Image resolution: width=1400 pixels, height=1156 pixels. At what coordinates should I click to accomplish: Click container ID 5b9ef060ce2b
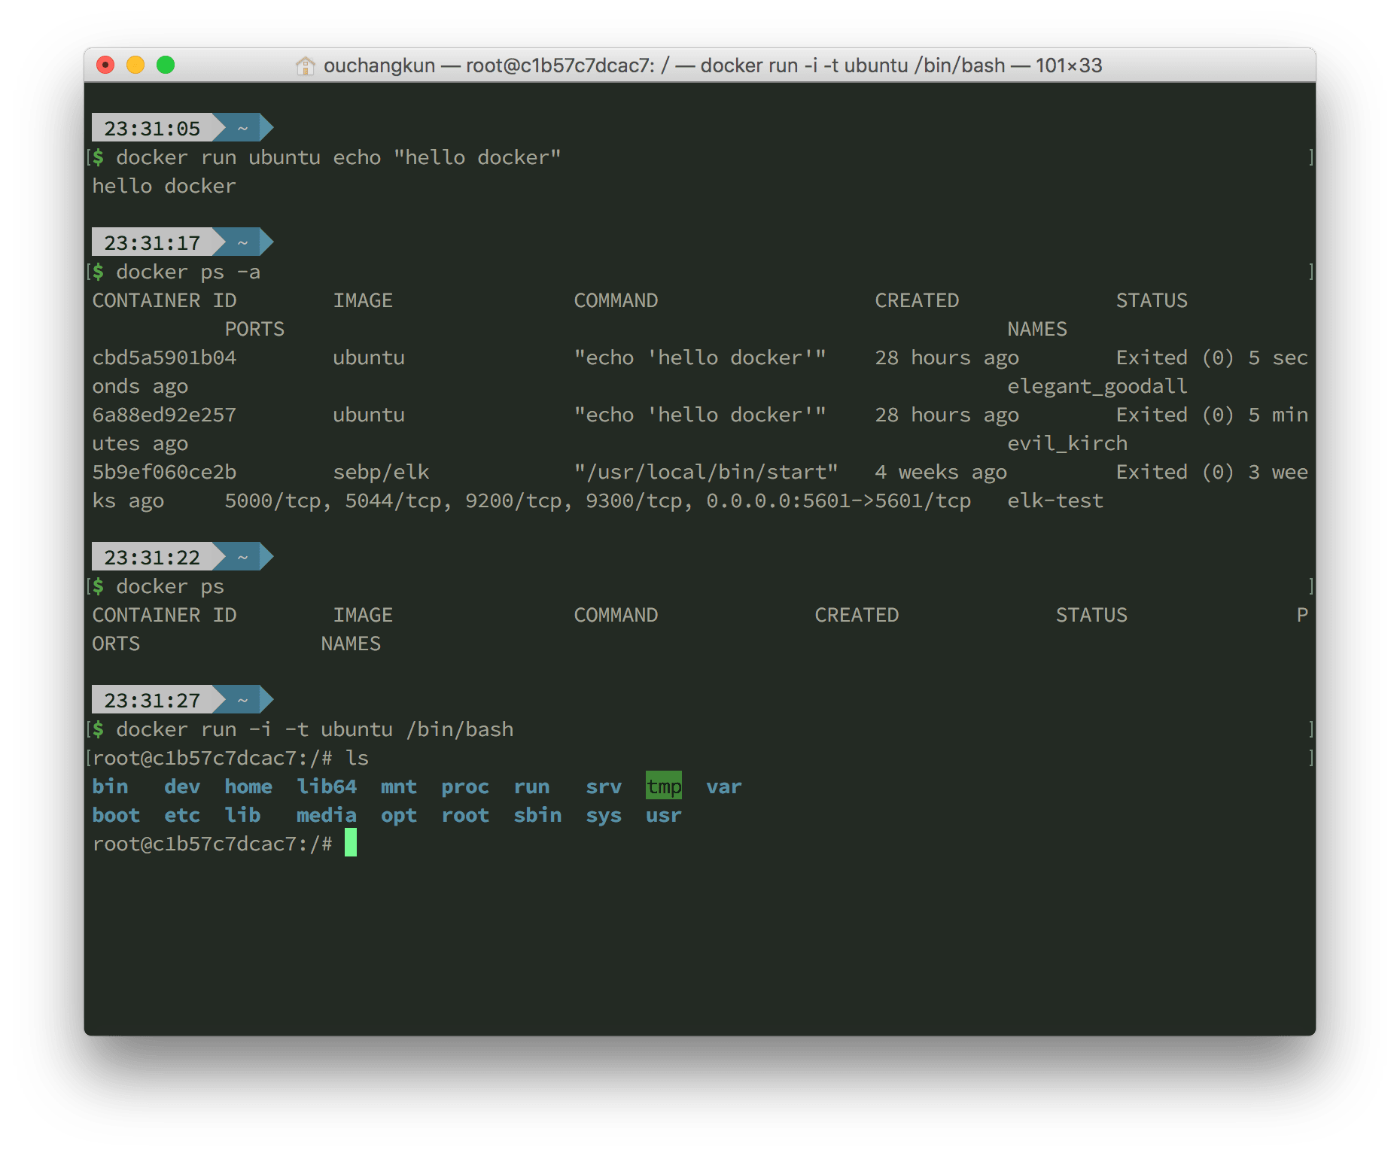click(x=164, y=472)
